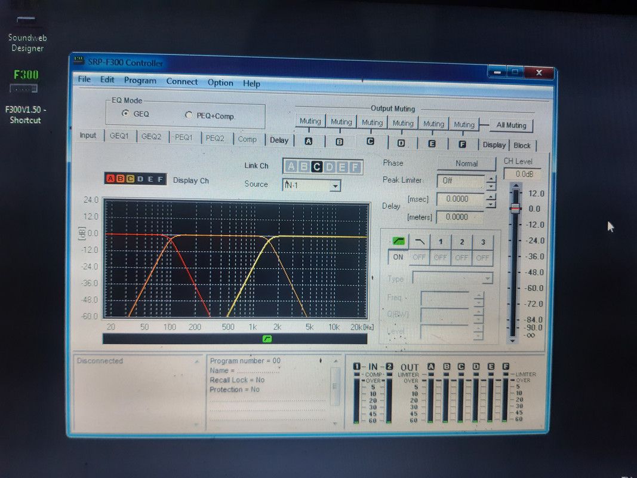
Task: Increase Delay msec with up arrow
Action: (491, 197)
